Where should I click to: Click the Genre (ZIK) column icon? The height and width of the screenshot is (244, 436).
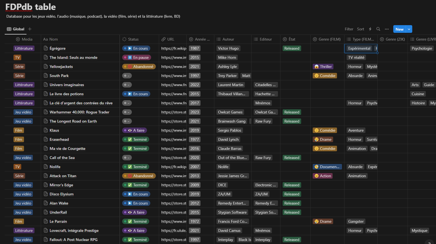pyautogui.click(x=382, y=39)
